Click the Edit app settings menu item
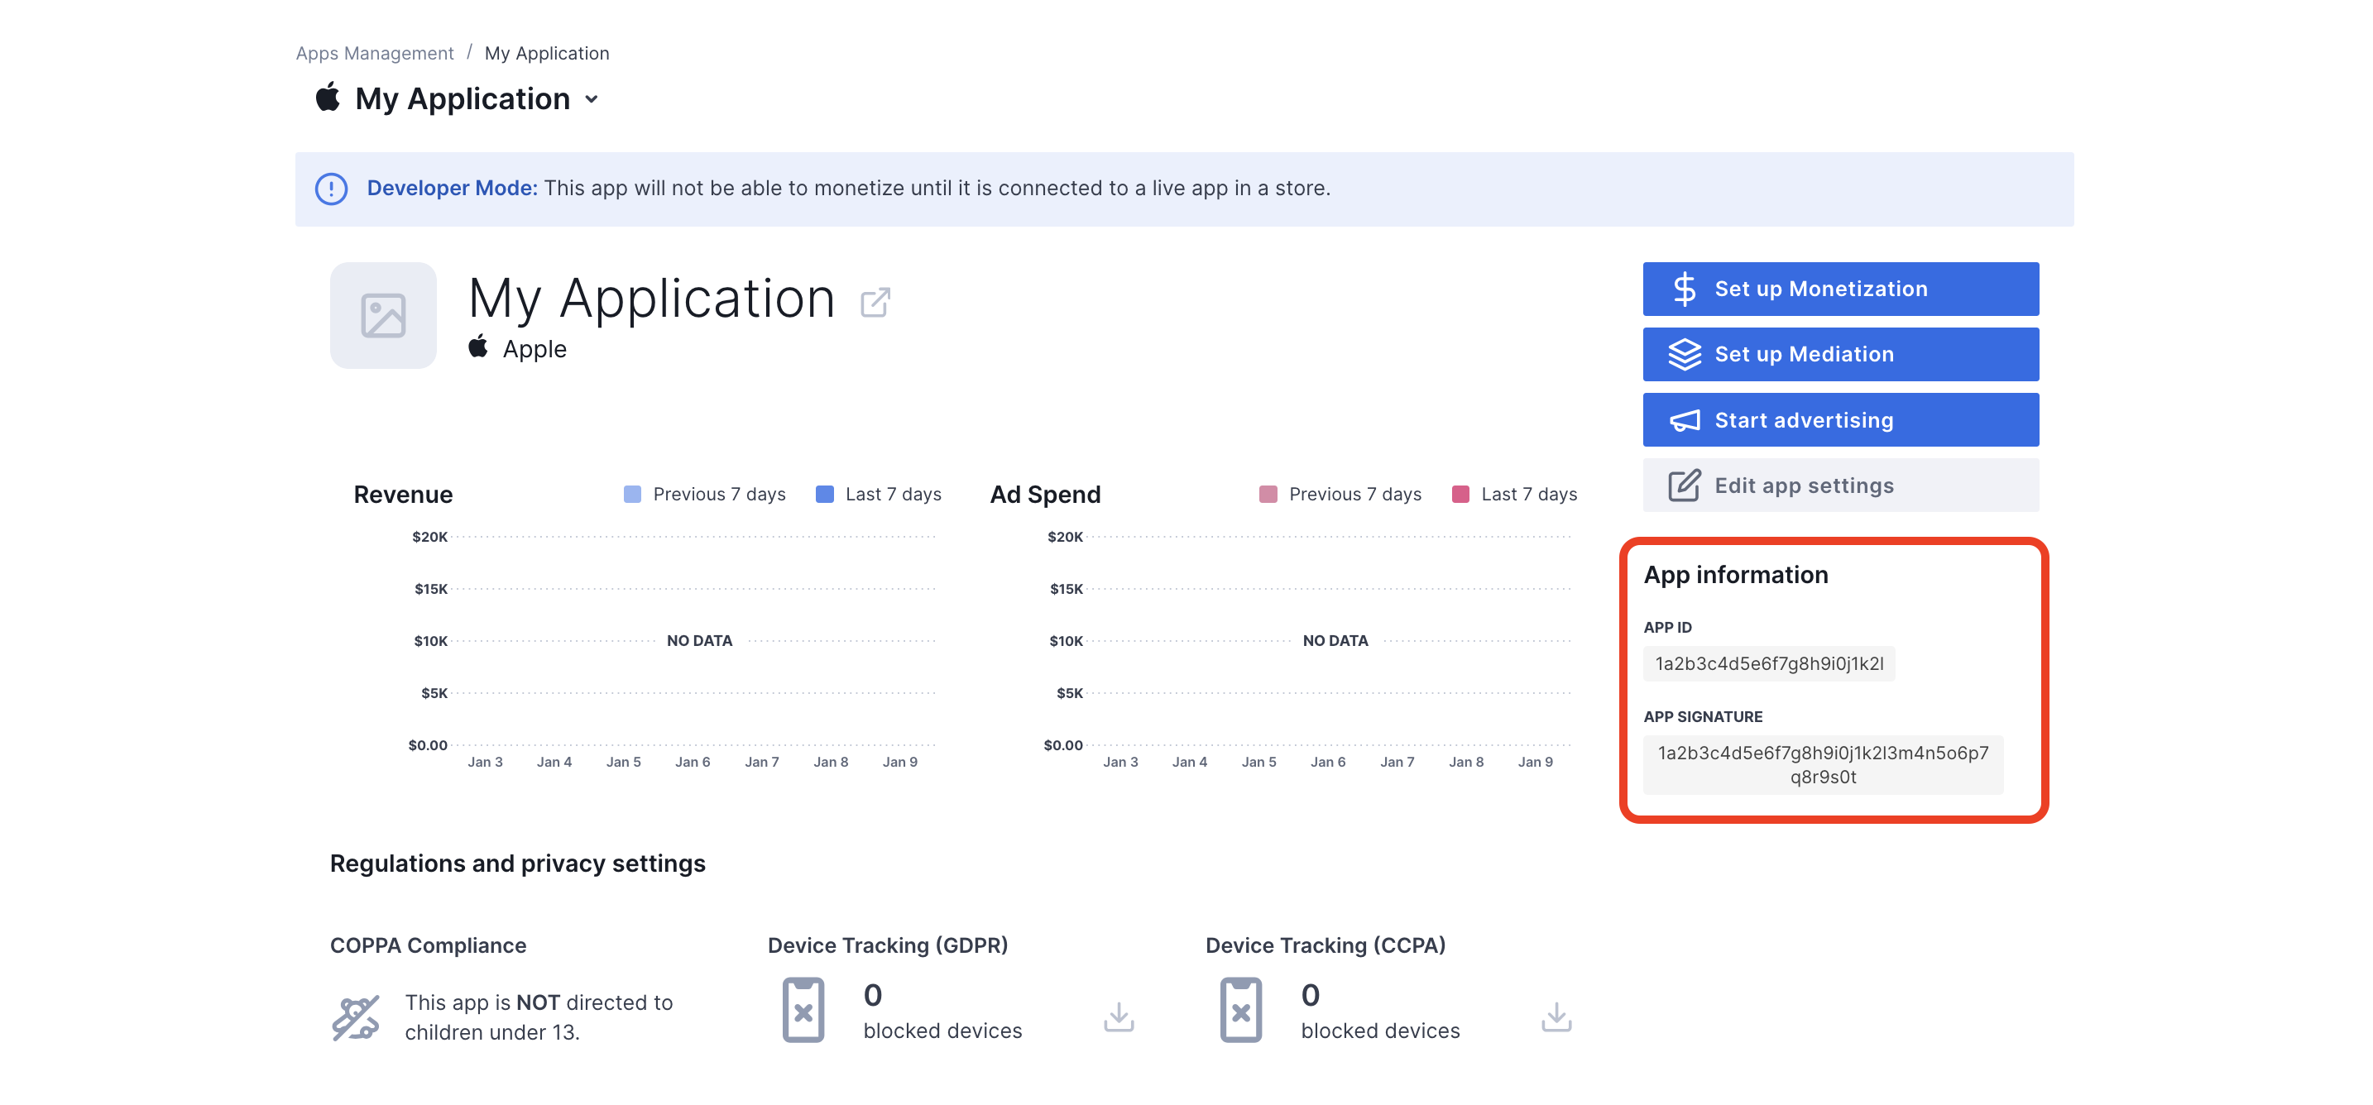This screenshot has width=2373, height=1105. (1840, 486)
